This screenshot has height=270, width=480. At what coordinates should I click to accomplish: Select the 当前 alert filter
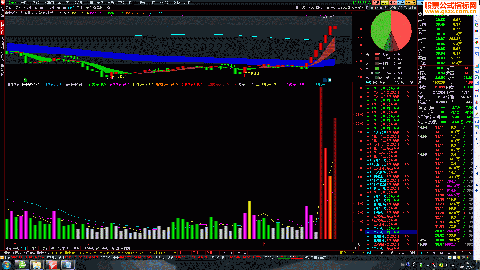[389, 83]
